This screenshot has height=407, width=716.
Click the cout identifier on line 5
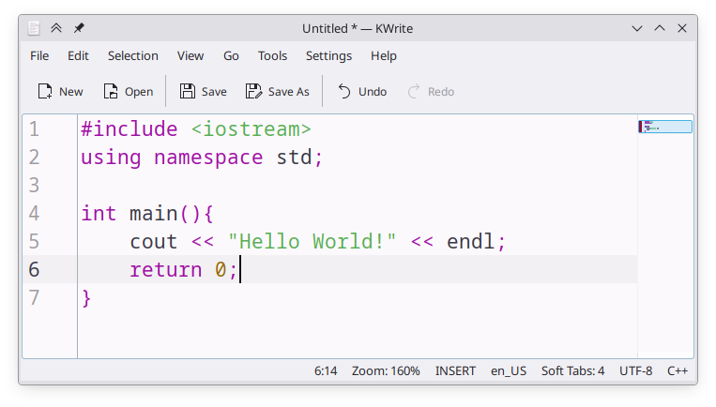coord(154,242)
